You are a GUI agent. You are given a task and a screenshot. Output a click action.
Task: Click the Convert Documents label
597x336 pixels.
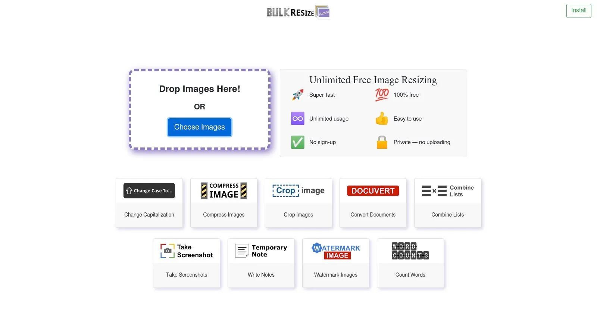pyautogui.click(x=373, y=214)
